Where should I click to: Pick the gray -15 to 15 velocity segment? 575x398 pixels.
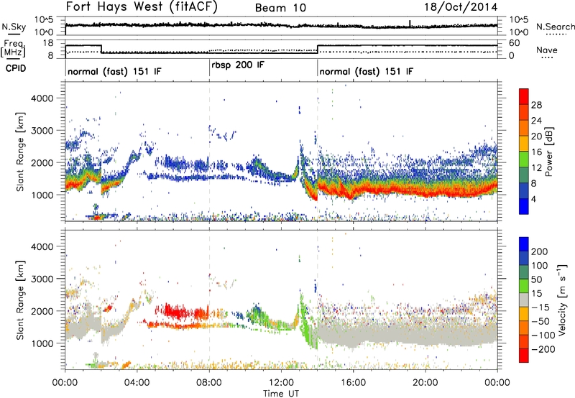[x=524, y=300]
